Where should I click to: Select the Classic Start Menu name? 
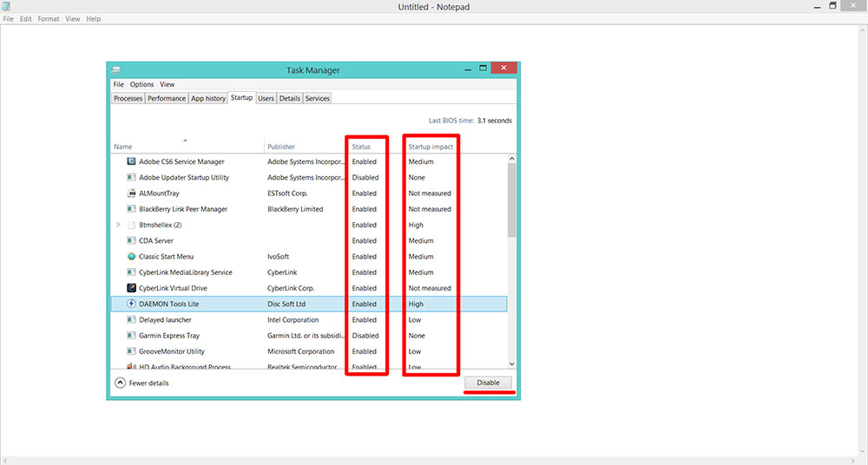[x=166, y=256]
